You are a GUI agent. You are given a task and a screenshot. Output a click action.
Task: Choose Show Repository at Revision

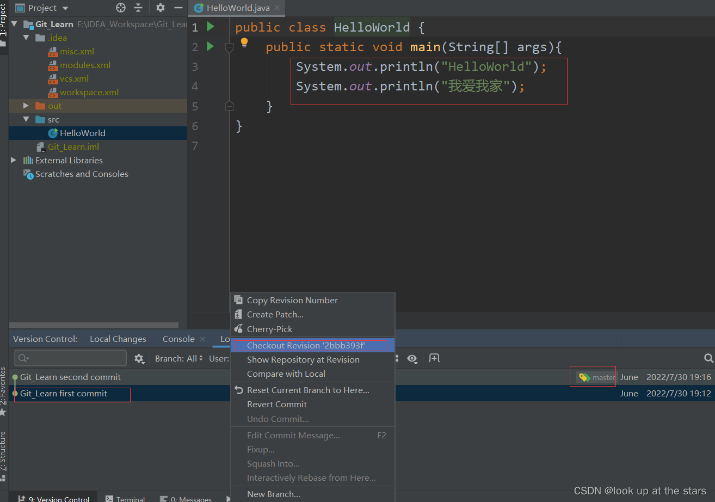(x=312, y=359)
